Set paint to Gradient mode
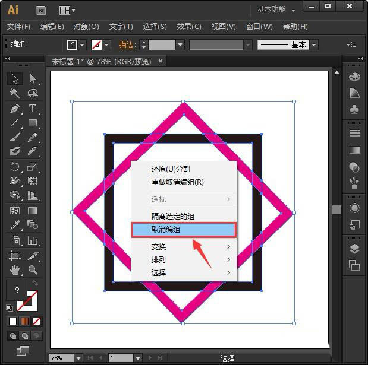Viewport: 368px width, 365px height. coord(24,321)
